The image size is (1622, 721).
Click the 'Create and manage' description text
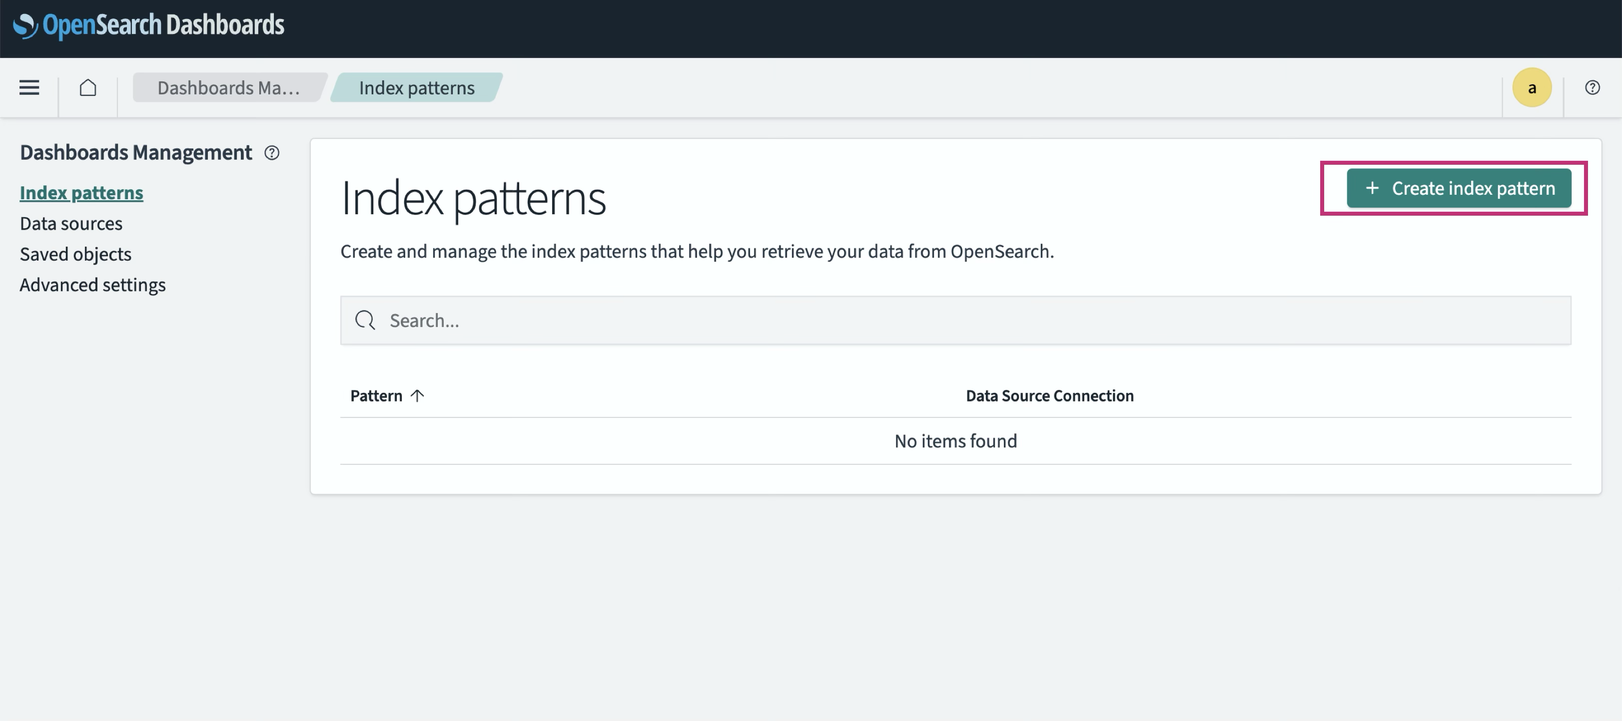click(697, 252)
